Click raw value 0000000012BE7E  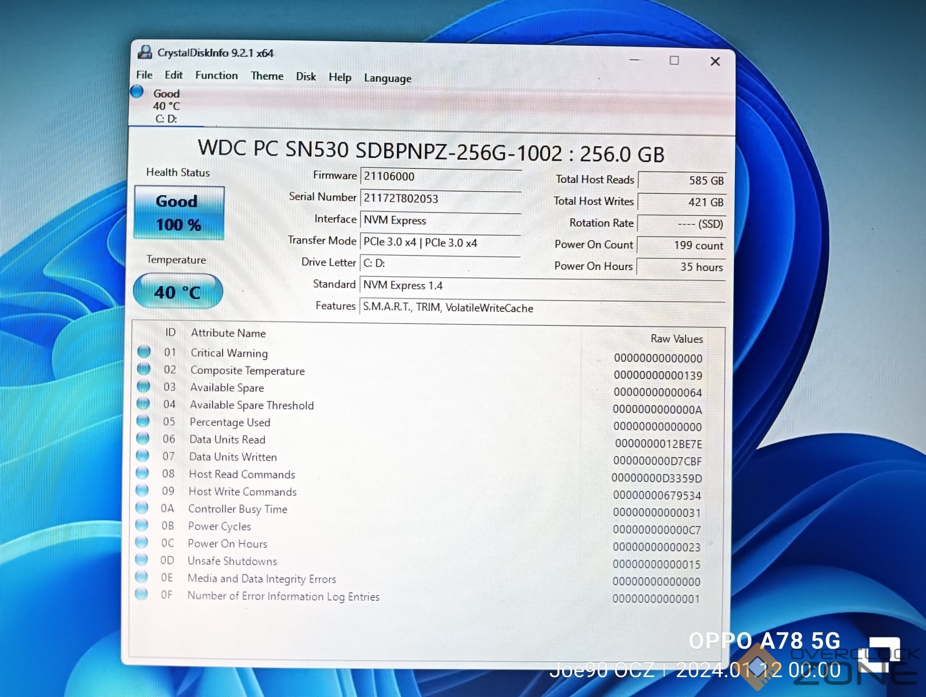[658, 444]
